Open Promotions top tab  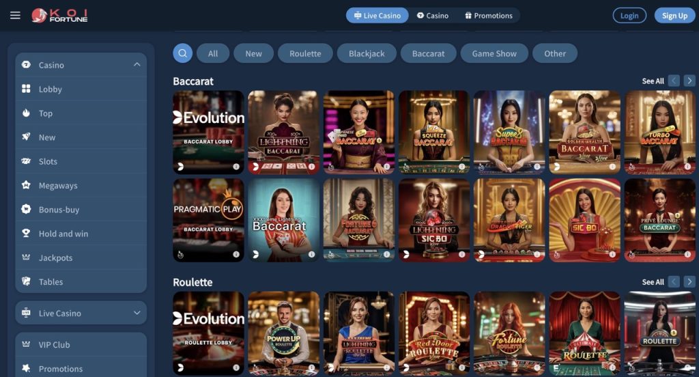coord(489,16)
